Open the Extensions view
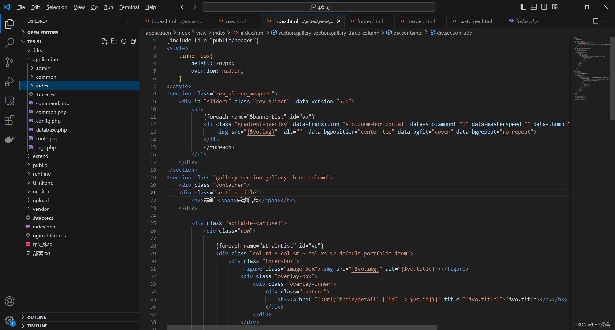 click(10, 120)
